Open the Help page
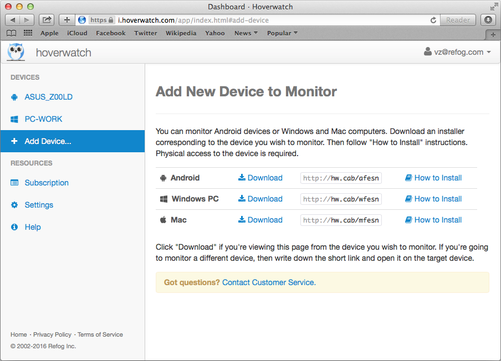 pos(73,227)
